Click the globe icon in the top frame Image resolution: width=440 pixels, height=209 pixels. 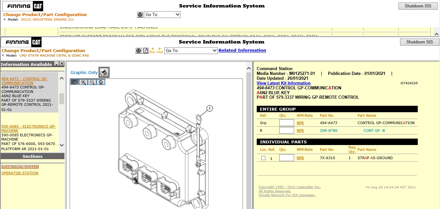click(x=140, y=14)
